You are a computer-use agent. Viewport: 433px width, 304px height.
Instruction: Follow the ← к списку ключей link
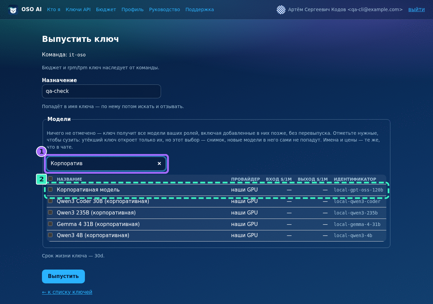coord(67,292)
